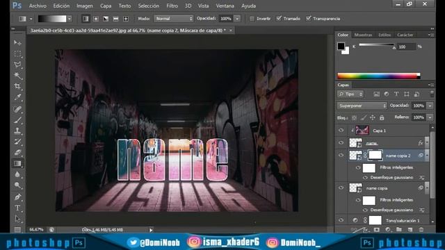Choose the diamond gradient style

pyautogui.click(x=125, y=19)
